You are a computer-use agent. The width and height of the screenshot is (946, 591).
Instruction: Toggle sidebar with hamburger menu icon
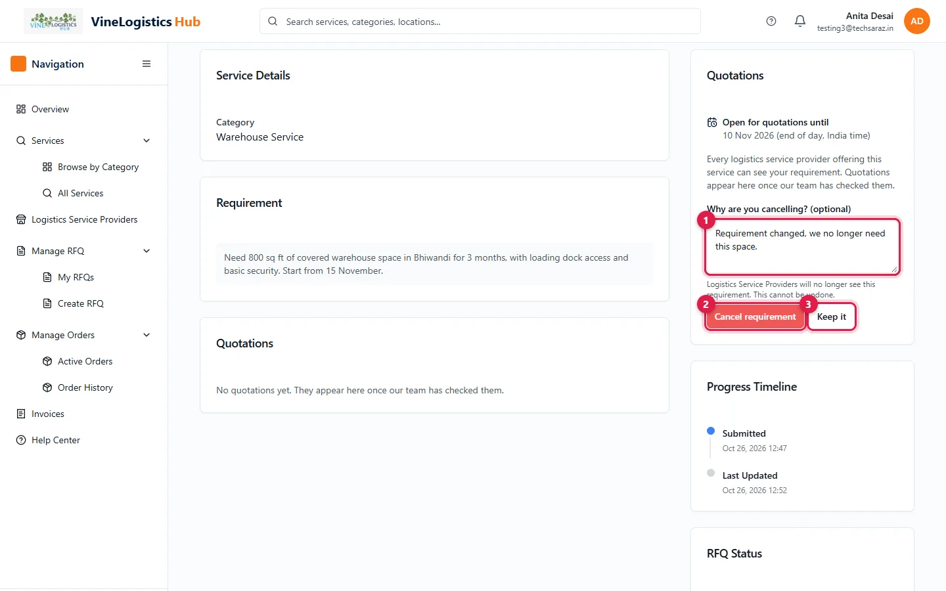click(x=146, y=64)
